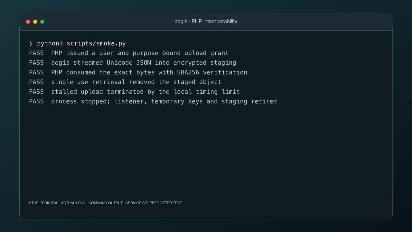
Task: Click the prompt chevron before python3
Action: tap(31, 43)
